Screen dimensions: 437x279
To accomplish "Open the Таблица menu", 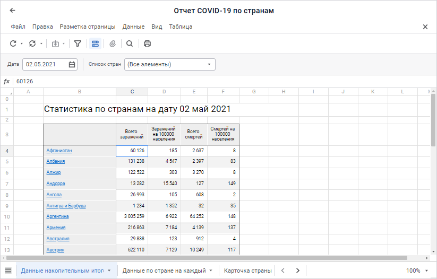I will pos(181,27).
